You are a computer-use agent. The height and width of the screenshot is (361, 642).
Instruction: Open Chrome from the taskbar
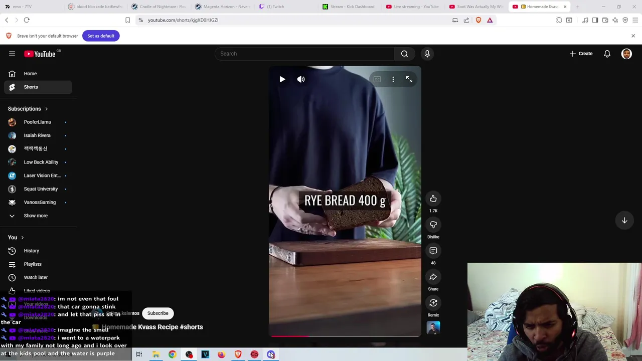click(x=172, y=354)
